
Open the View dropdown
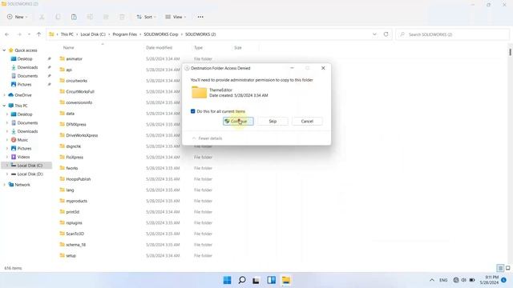click(176, 17)
